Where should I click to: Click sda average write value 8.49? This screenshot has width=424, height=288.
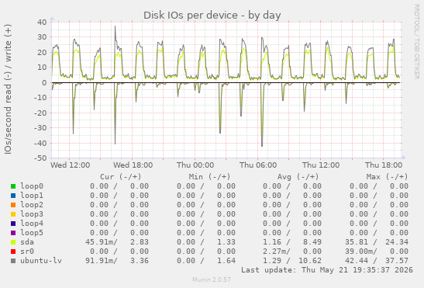point(312,242)
